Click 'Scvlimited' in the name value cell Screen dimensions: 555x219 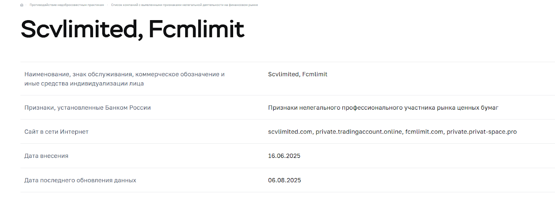(x=283, y=74)
